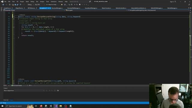Screen dimensions: 192x108
Task: Switch to the ObjectPool.cs tab
Action: (19, 8)
